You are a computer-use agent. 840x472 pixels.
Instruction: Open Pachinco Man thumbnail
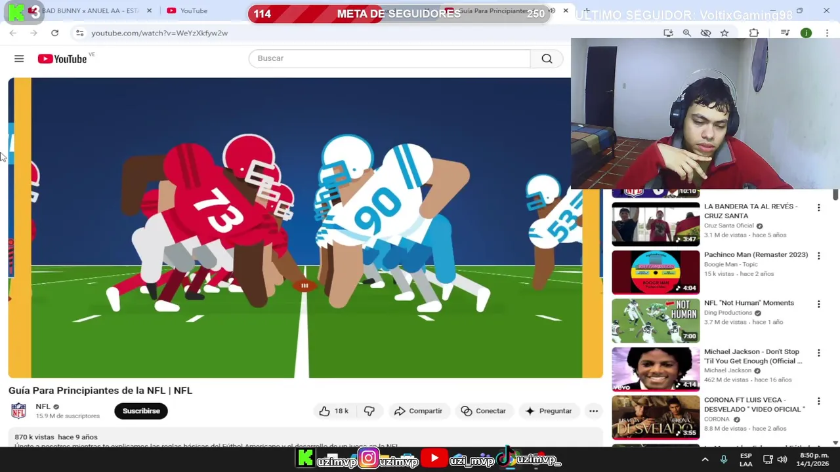point(656,272)
